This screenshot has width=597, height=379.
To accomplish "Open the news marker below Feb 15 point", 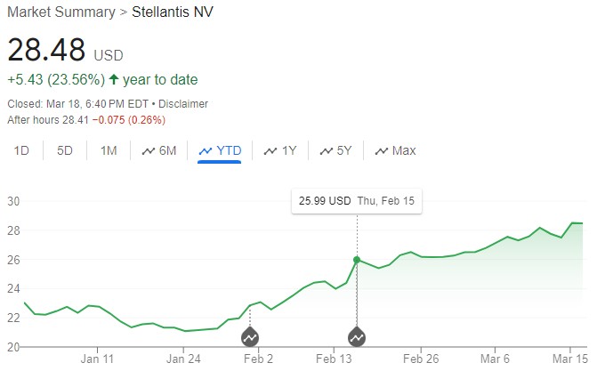I will tap(357, 337).
